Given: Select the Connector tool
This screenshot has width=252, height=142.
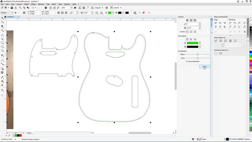Looking at the screenshot, I should (2, 64).
